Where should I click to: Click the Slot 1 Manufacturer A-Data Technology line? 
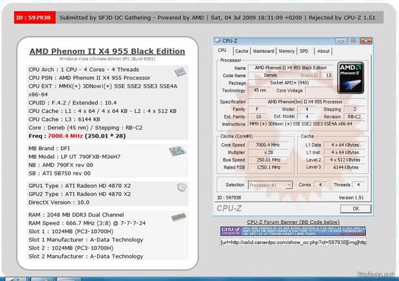[x=86, y=240]
